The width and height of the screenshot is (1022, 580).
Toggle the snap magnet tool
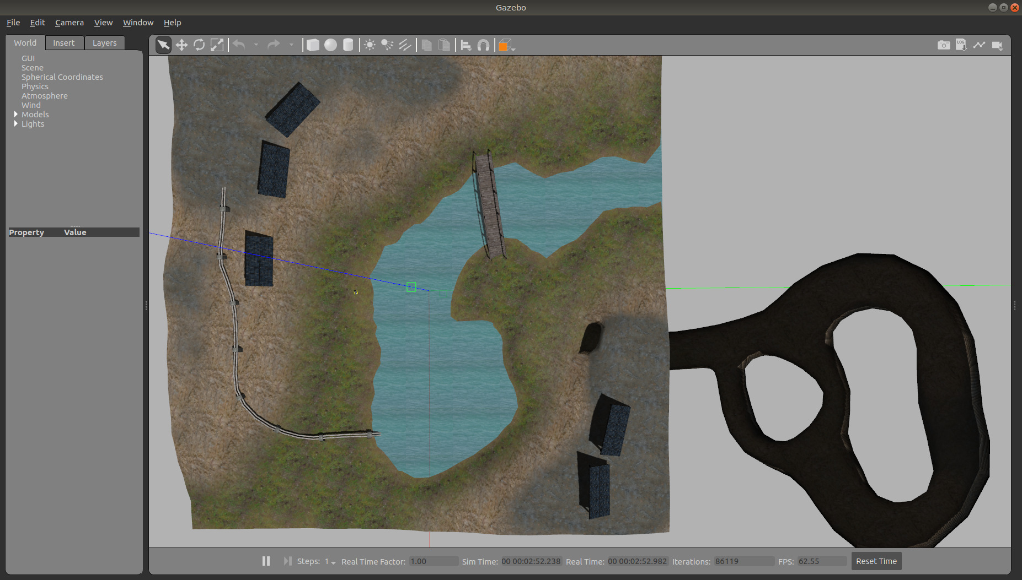coord(483,45)
